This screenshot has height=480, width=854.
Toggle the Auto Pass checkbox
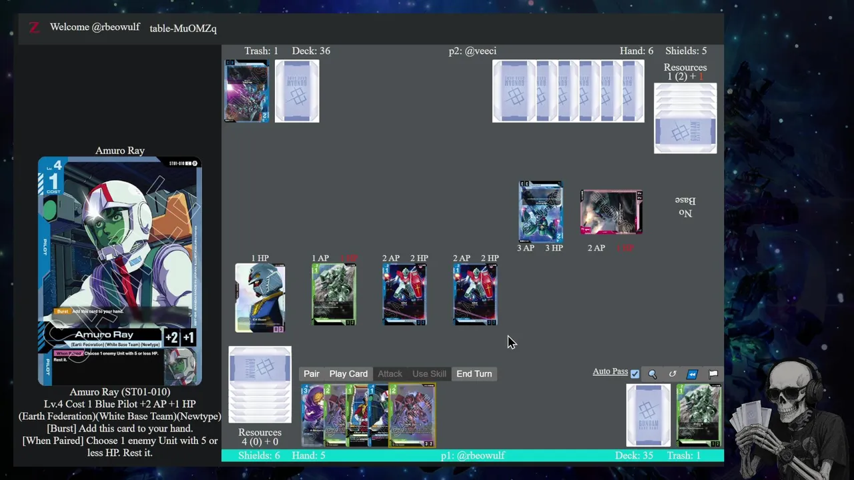pos(634,374)
